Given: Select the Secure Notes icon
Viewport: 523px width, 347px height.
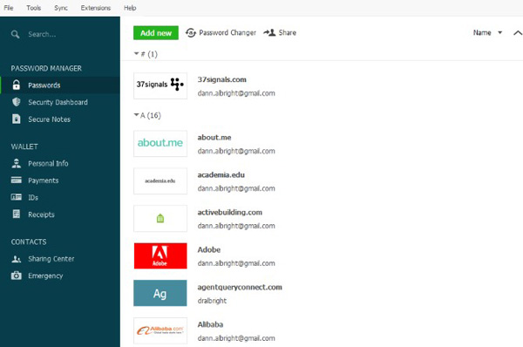Looking at the screenshot, I should 16,119.
